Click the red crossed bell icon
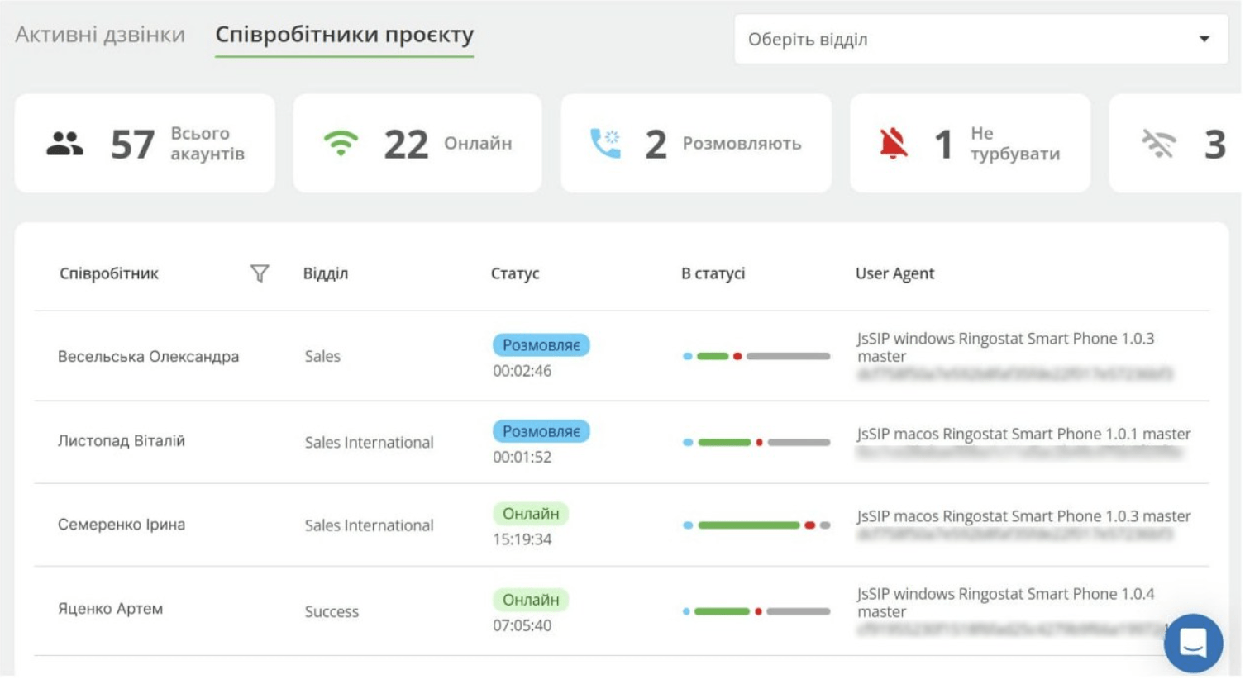 tap(894, 144)
